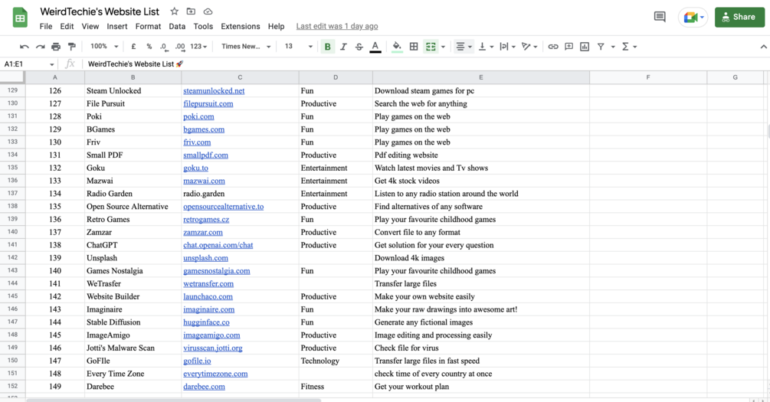This screenshot has width=770, height=402.
Task: Undo the last action
Action: point(24,47)
